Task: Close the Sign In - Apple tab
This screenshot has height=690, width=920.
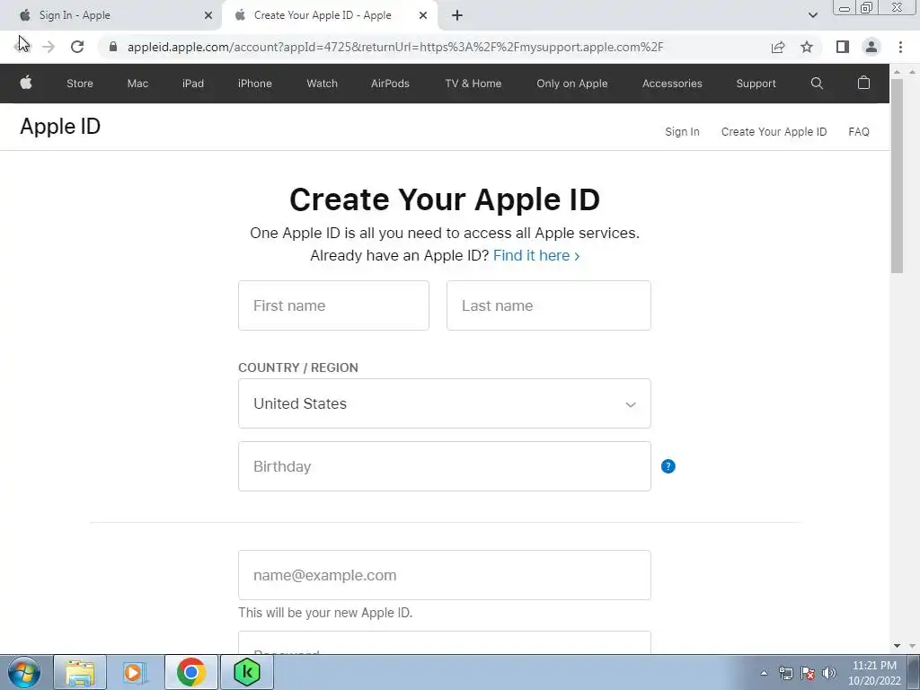Action: [x=208, y=15]
